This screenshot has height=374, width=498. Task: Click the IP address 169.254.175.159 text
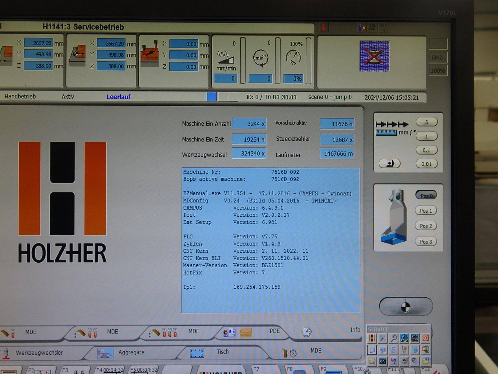[257, 287]
